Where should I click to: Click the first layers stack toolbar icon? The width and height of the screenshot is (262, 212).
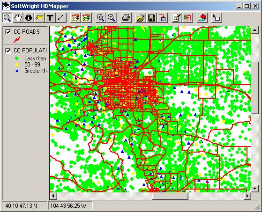tap(75, 18)
